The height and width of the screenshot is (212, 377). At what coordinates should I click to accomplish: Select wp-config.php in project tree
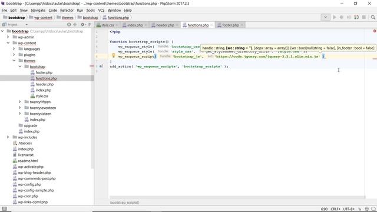(29, 184)
